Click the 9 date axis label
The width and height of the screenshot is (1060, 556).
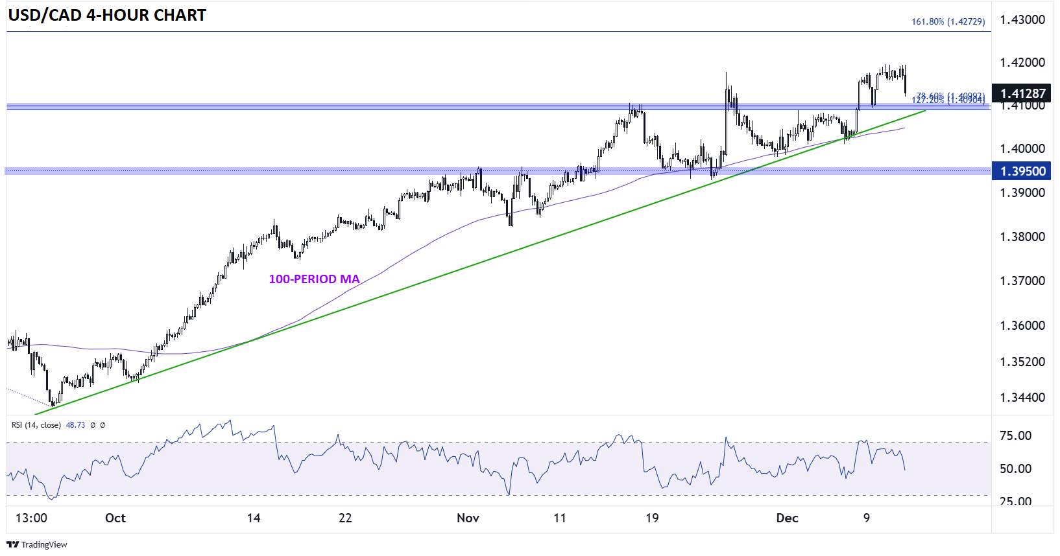pyautogui.click(x=867, y=518)
